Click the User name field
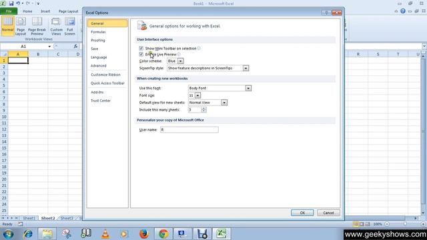This screenshot has width=427, height=240. (189, 130)
